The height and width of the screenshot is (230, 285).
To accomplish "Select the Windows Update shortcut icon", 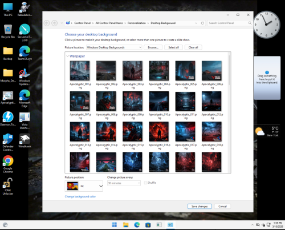I will 25,77.
